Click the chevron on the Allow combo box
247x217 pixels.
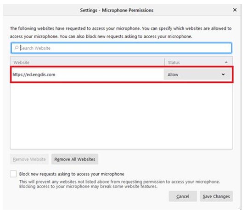click(x=223, y=74)
